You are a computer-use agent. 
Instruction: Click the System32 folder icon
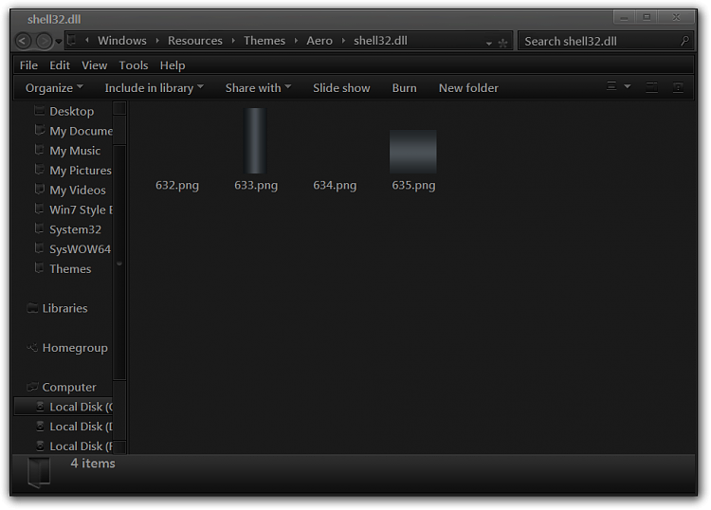[40, 228]
